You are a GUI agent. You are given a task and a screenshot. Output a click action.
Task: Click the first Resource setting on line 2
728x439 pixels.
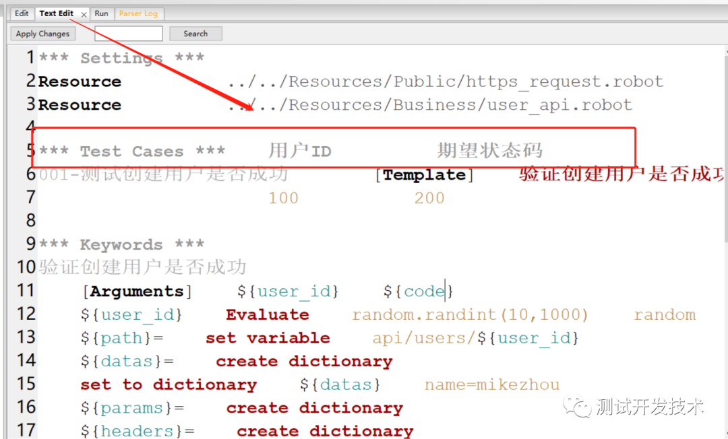pos(80,81)
